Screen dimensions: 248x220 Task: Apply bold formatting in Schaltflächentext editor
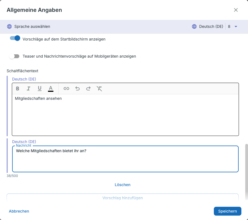[18, 88]
